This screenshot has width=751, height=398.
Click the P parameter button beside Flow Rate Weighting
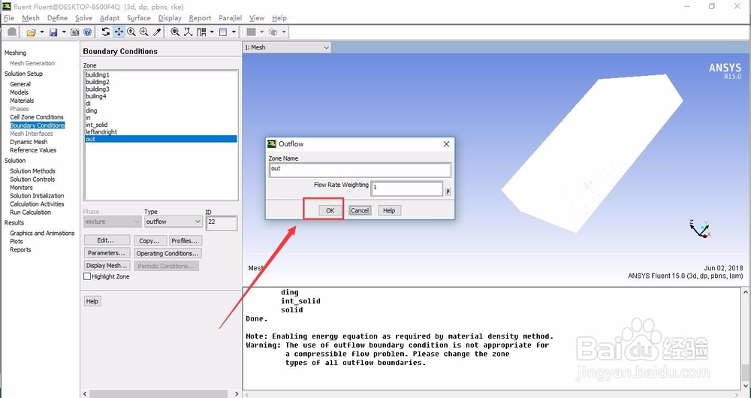point(448,191)
